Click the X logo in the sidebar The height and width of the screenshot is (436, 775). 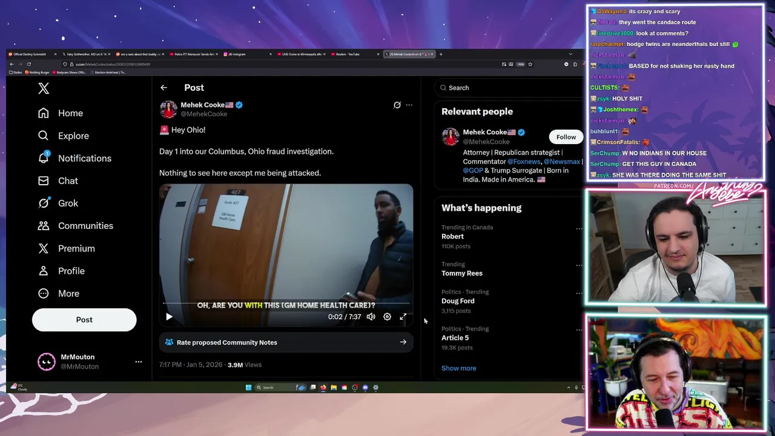coord(44,88)
